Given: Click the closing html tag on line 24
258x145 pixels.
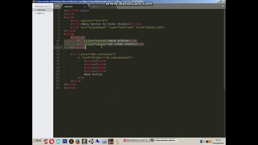Looking at the screenshot, I should click(70, 88).
